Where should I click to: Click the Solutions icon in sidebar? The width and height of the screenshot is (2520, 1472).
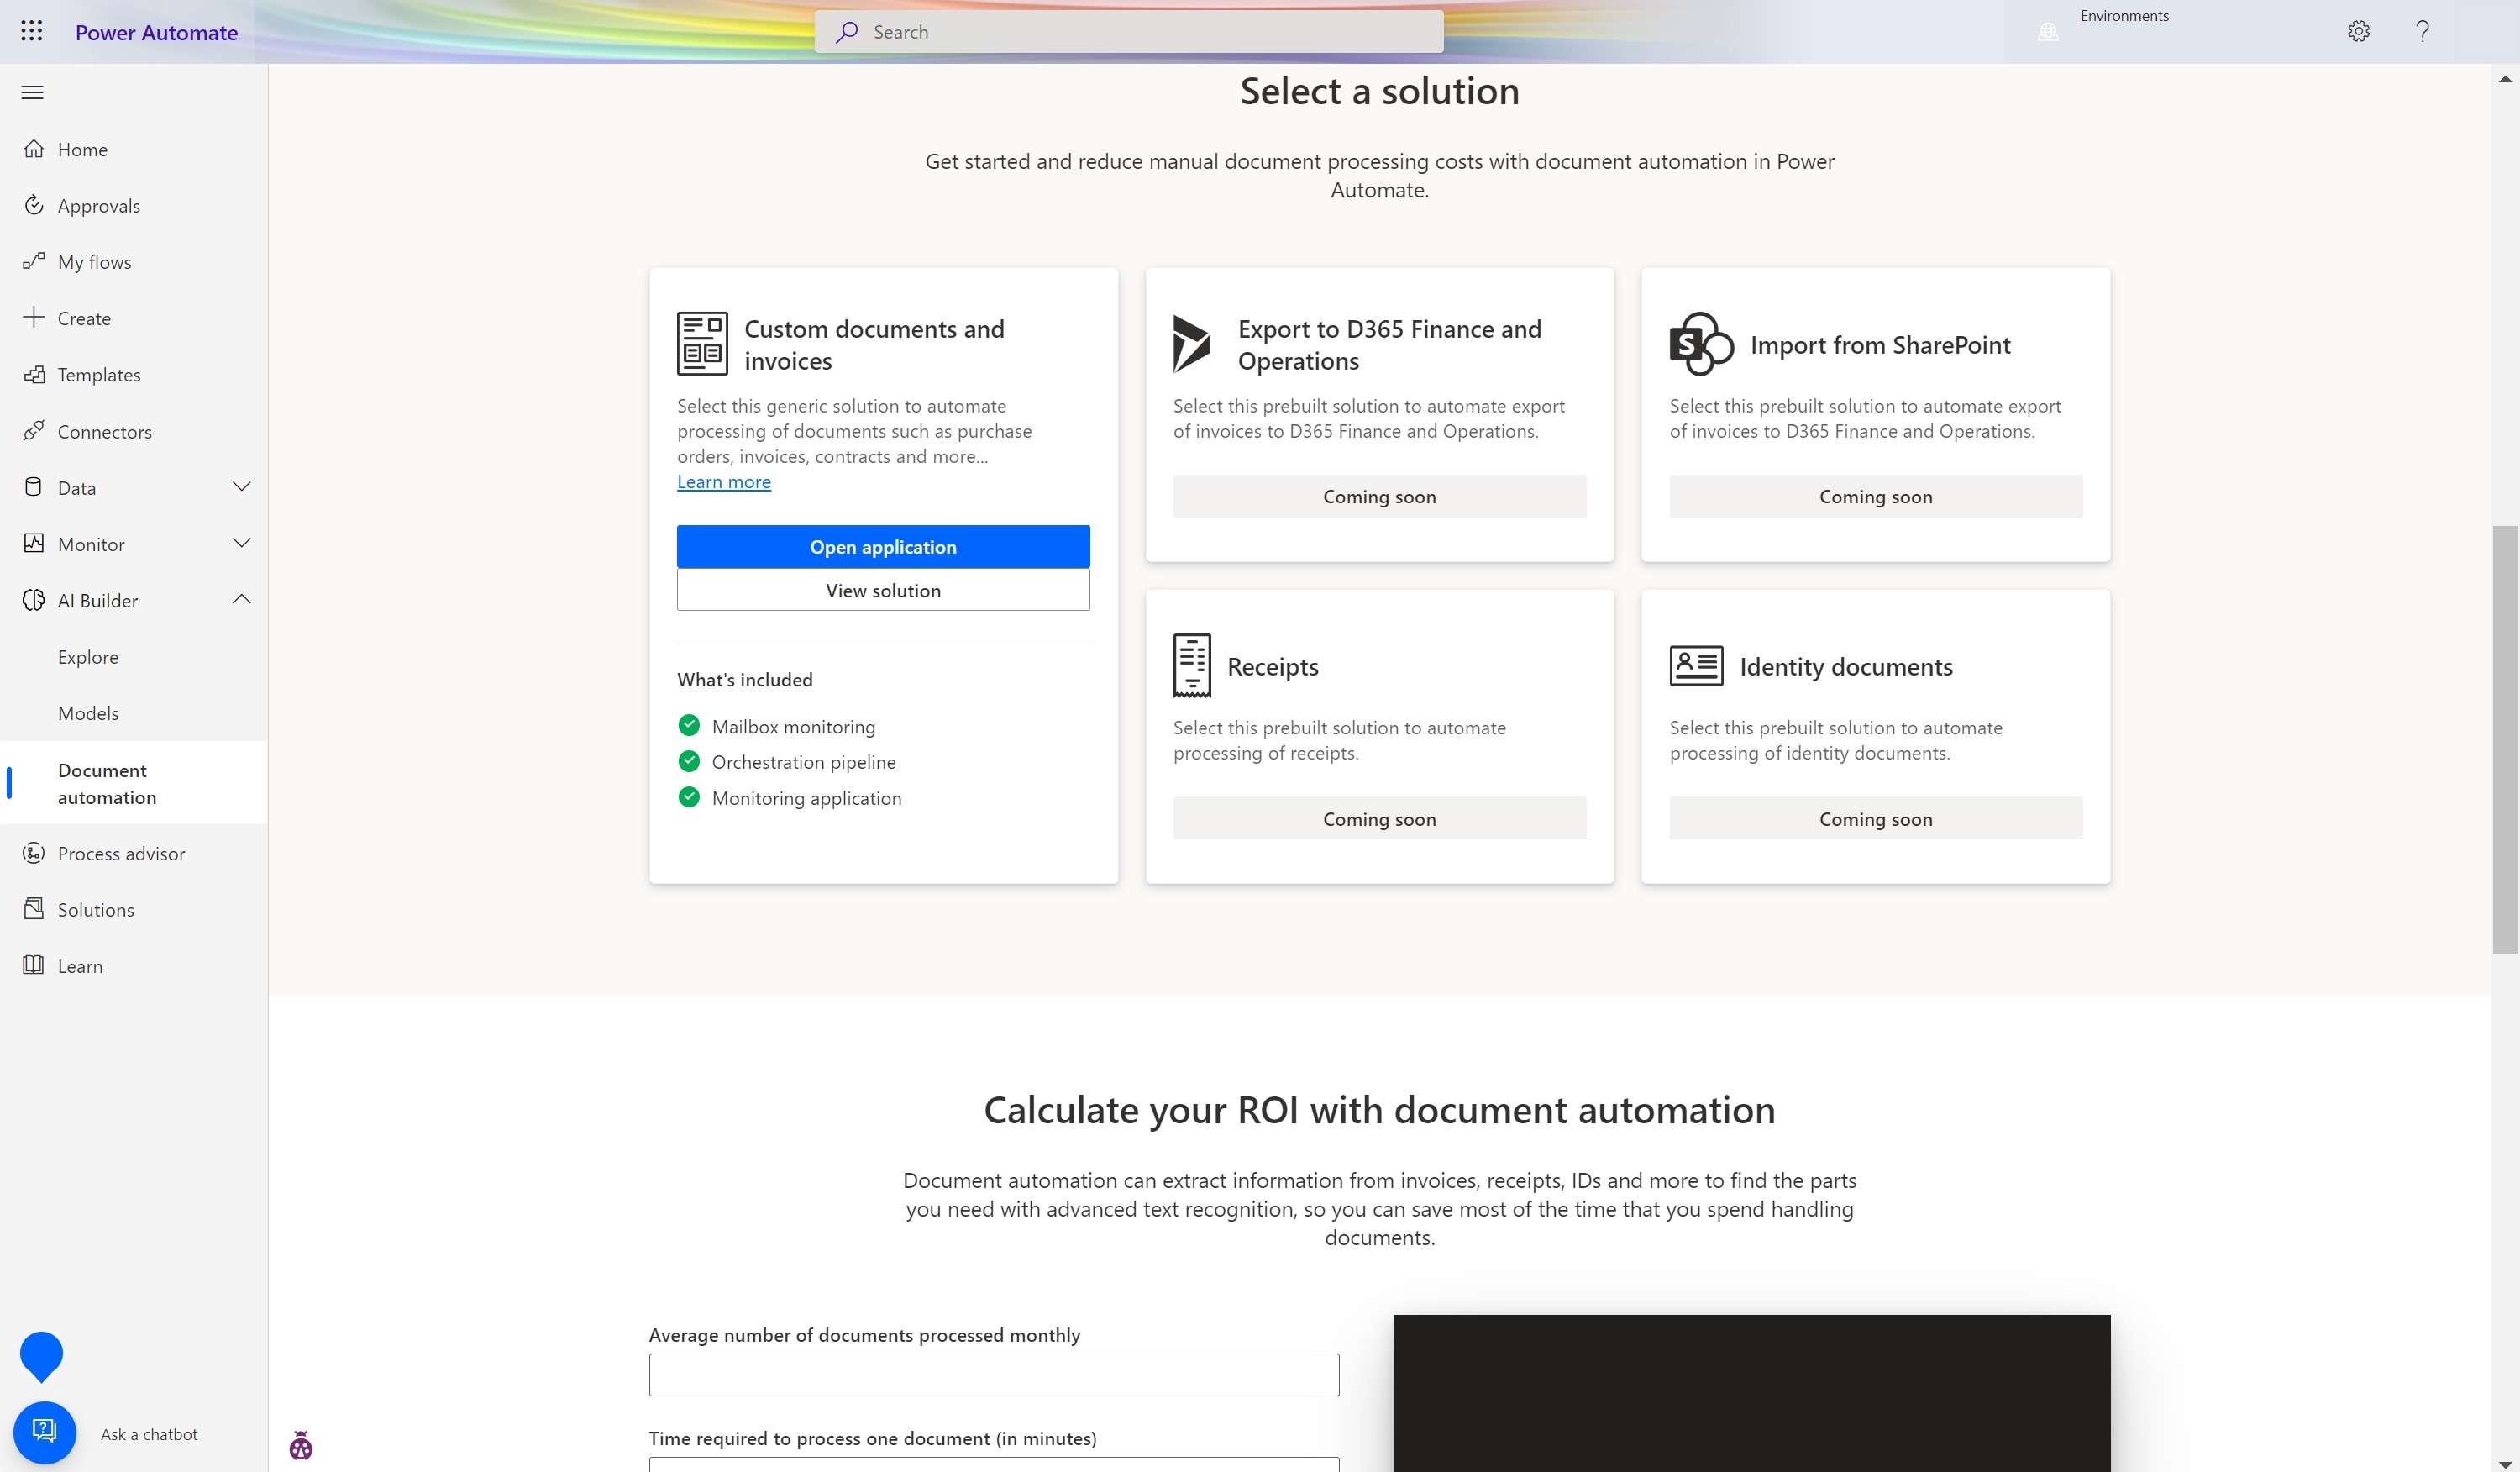tap(34, 909)
